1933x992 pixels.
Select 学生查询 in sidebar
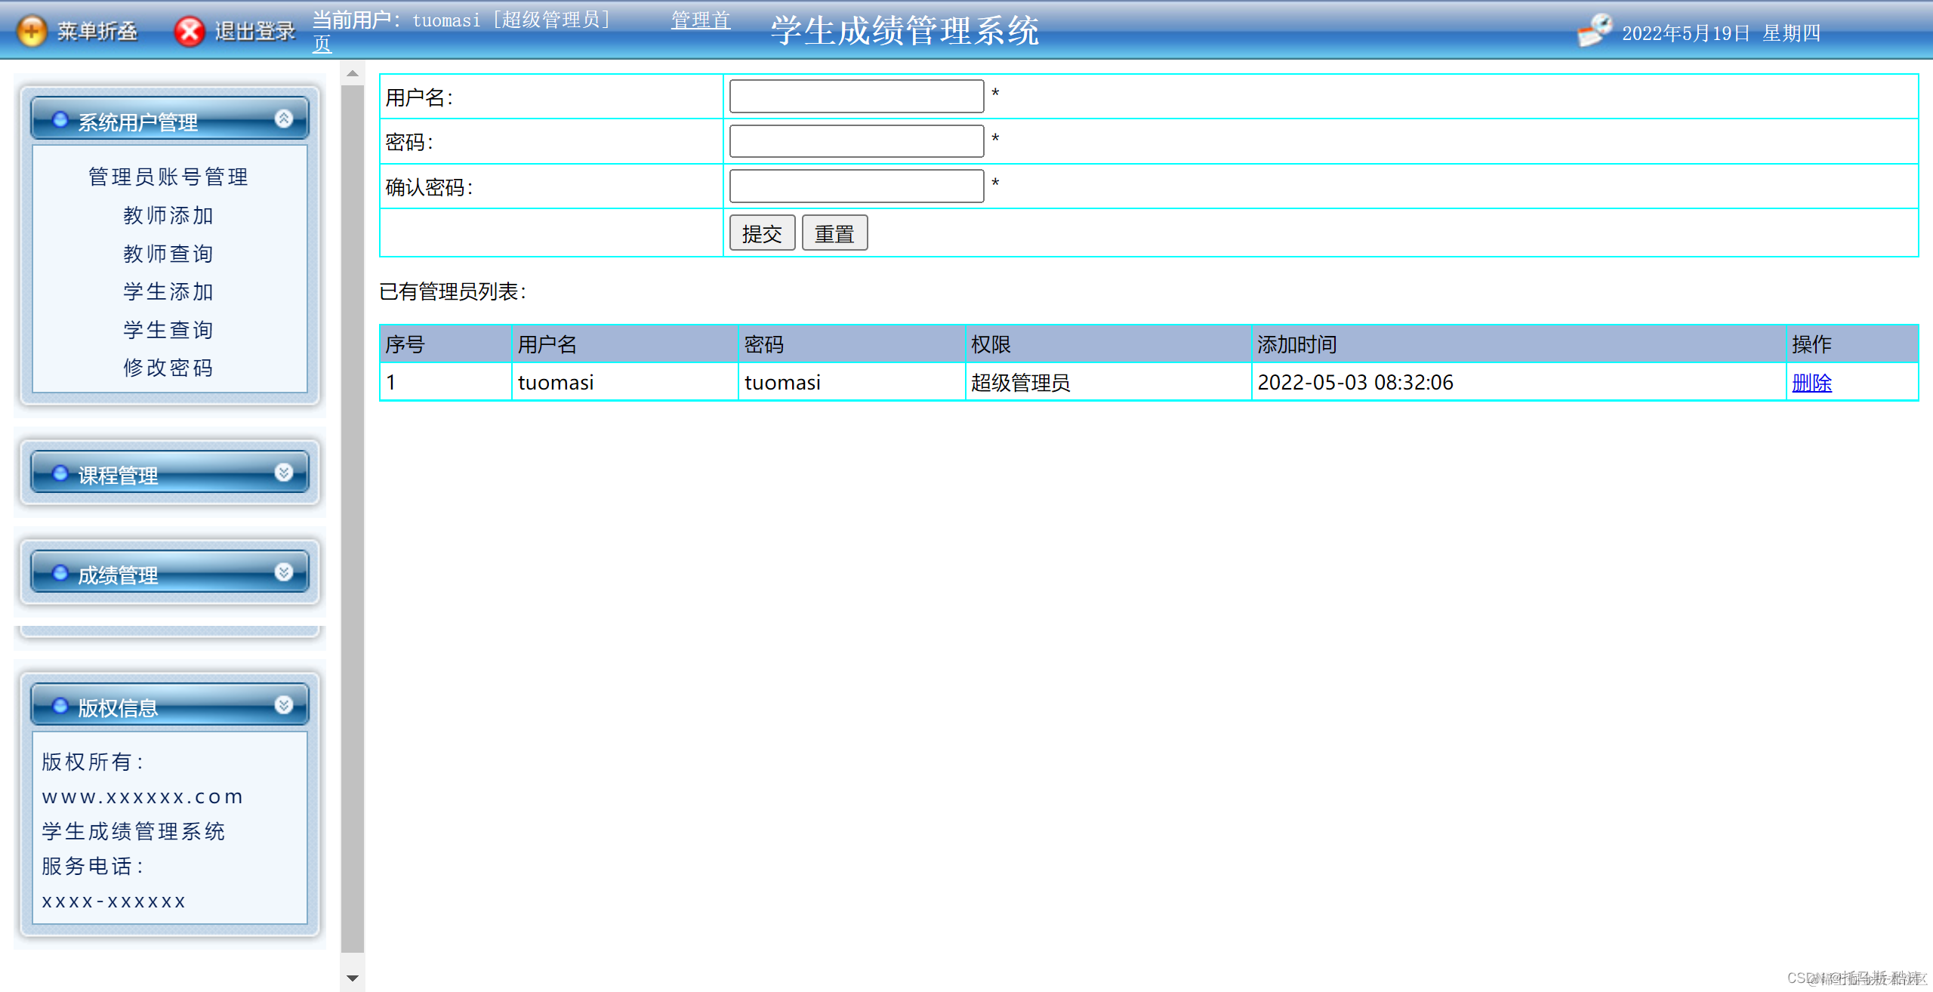(x=168, y=330)
